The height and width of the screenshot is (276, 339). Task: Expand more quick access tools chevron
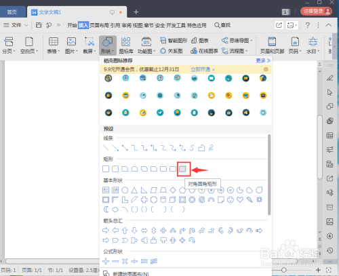[58, 25]
